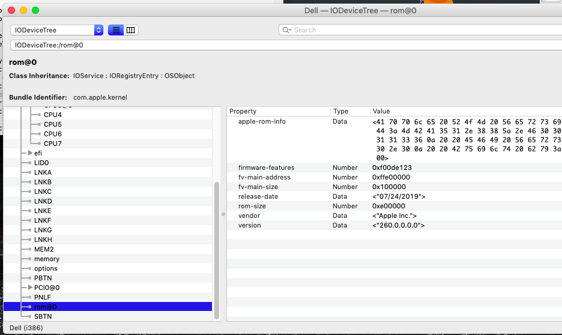Select CPU5 in the device tree

[53, 124]
